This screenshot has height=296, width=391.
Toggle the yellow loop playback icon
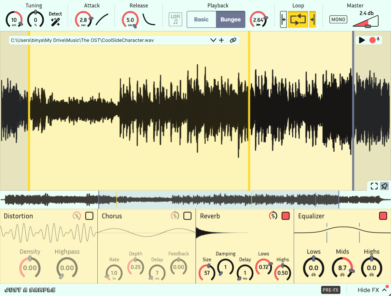(298, 19)
